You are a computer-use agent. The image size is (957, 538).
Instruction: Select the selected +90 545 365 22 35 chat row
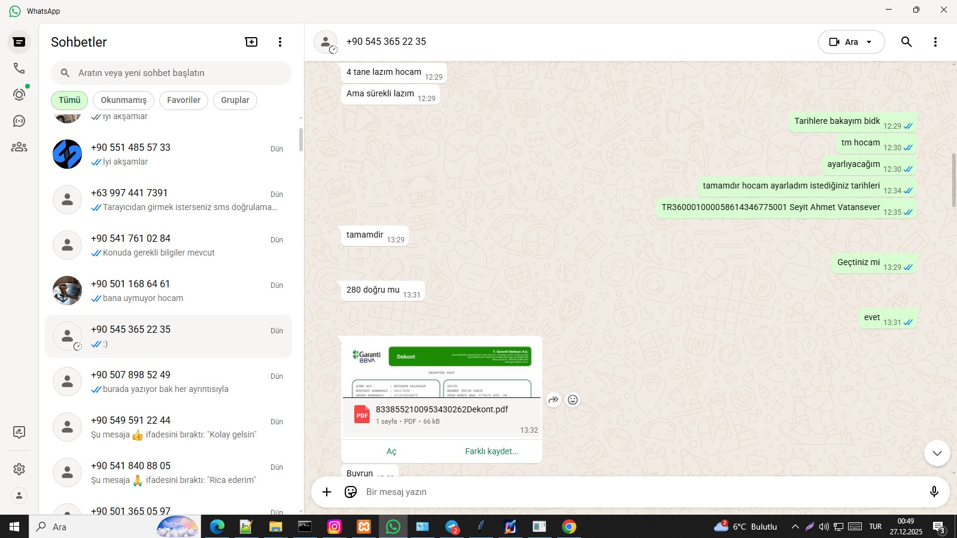point(168,336)
